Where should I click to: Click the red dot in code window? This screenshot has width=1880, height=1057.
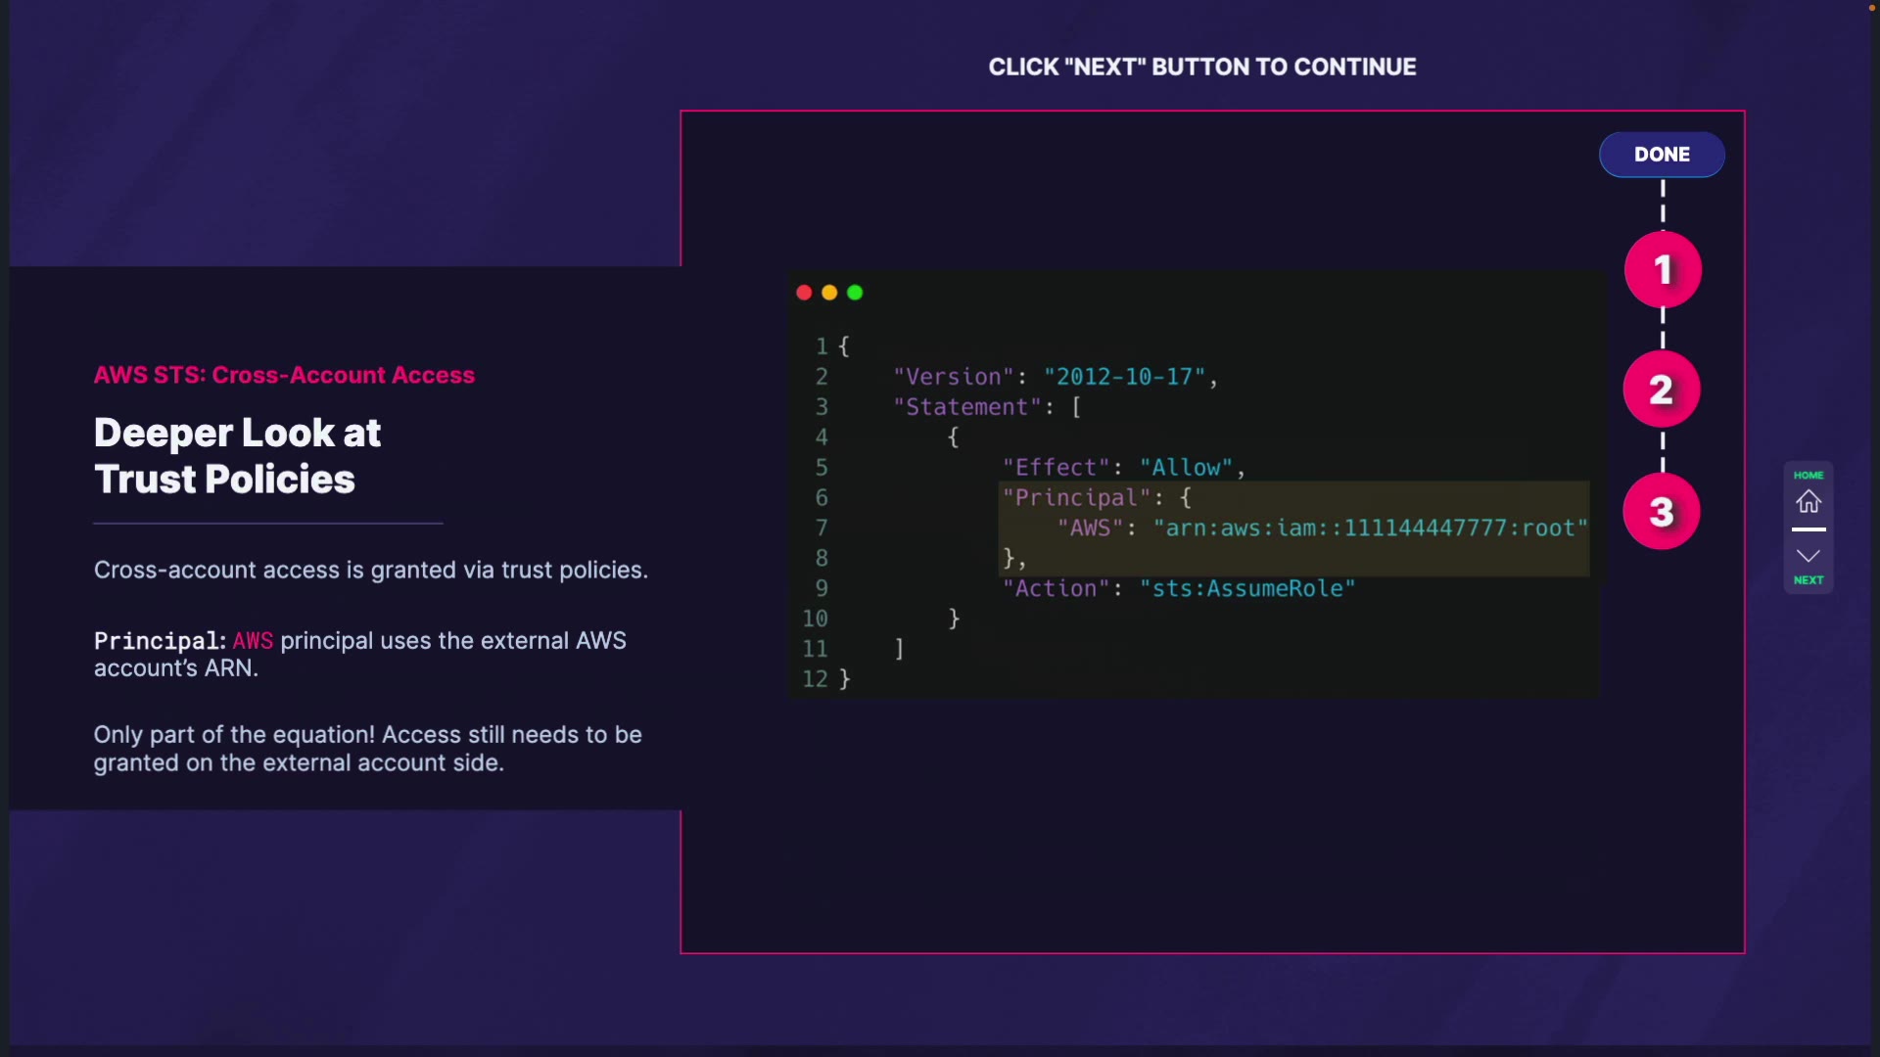(x=804, y=293)
